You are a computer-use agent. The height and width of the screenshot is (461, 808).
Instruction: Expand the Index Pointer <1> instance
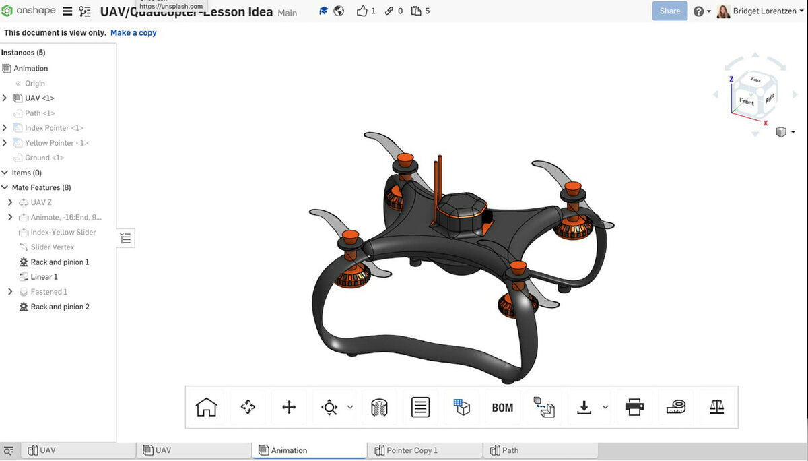click(x=5, y=128)
